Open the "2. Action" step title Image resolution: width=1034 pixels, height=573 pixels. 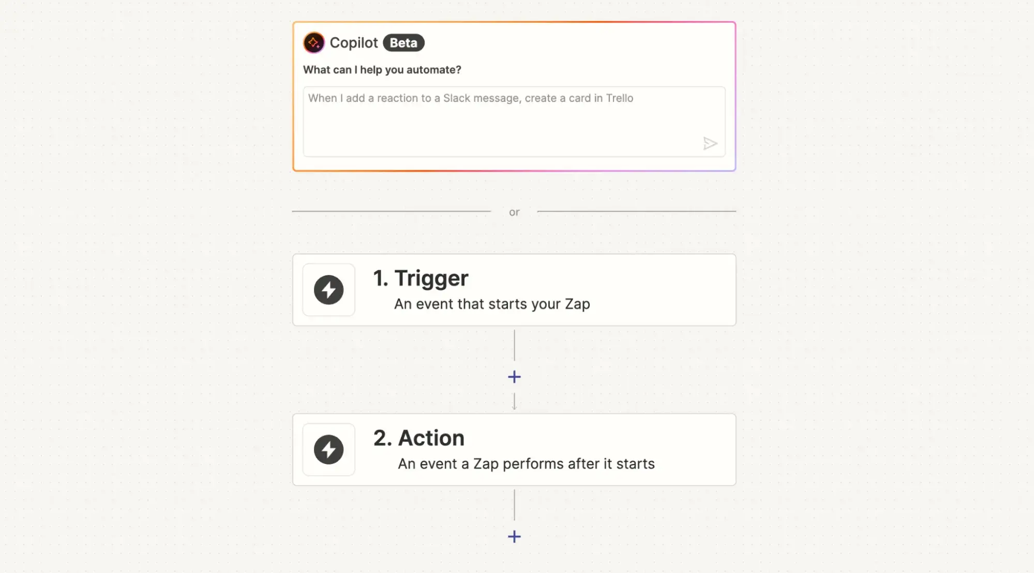pyautogui.click(x=419, y=438)
